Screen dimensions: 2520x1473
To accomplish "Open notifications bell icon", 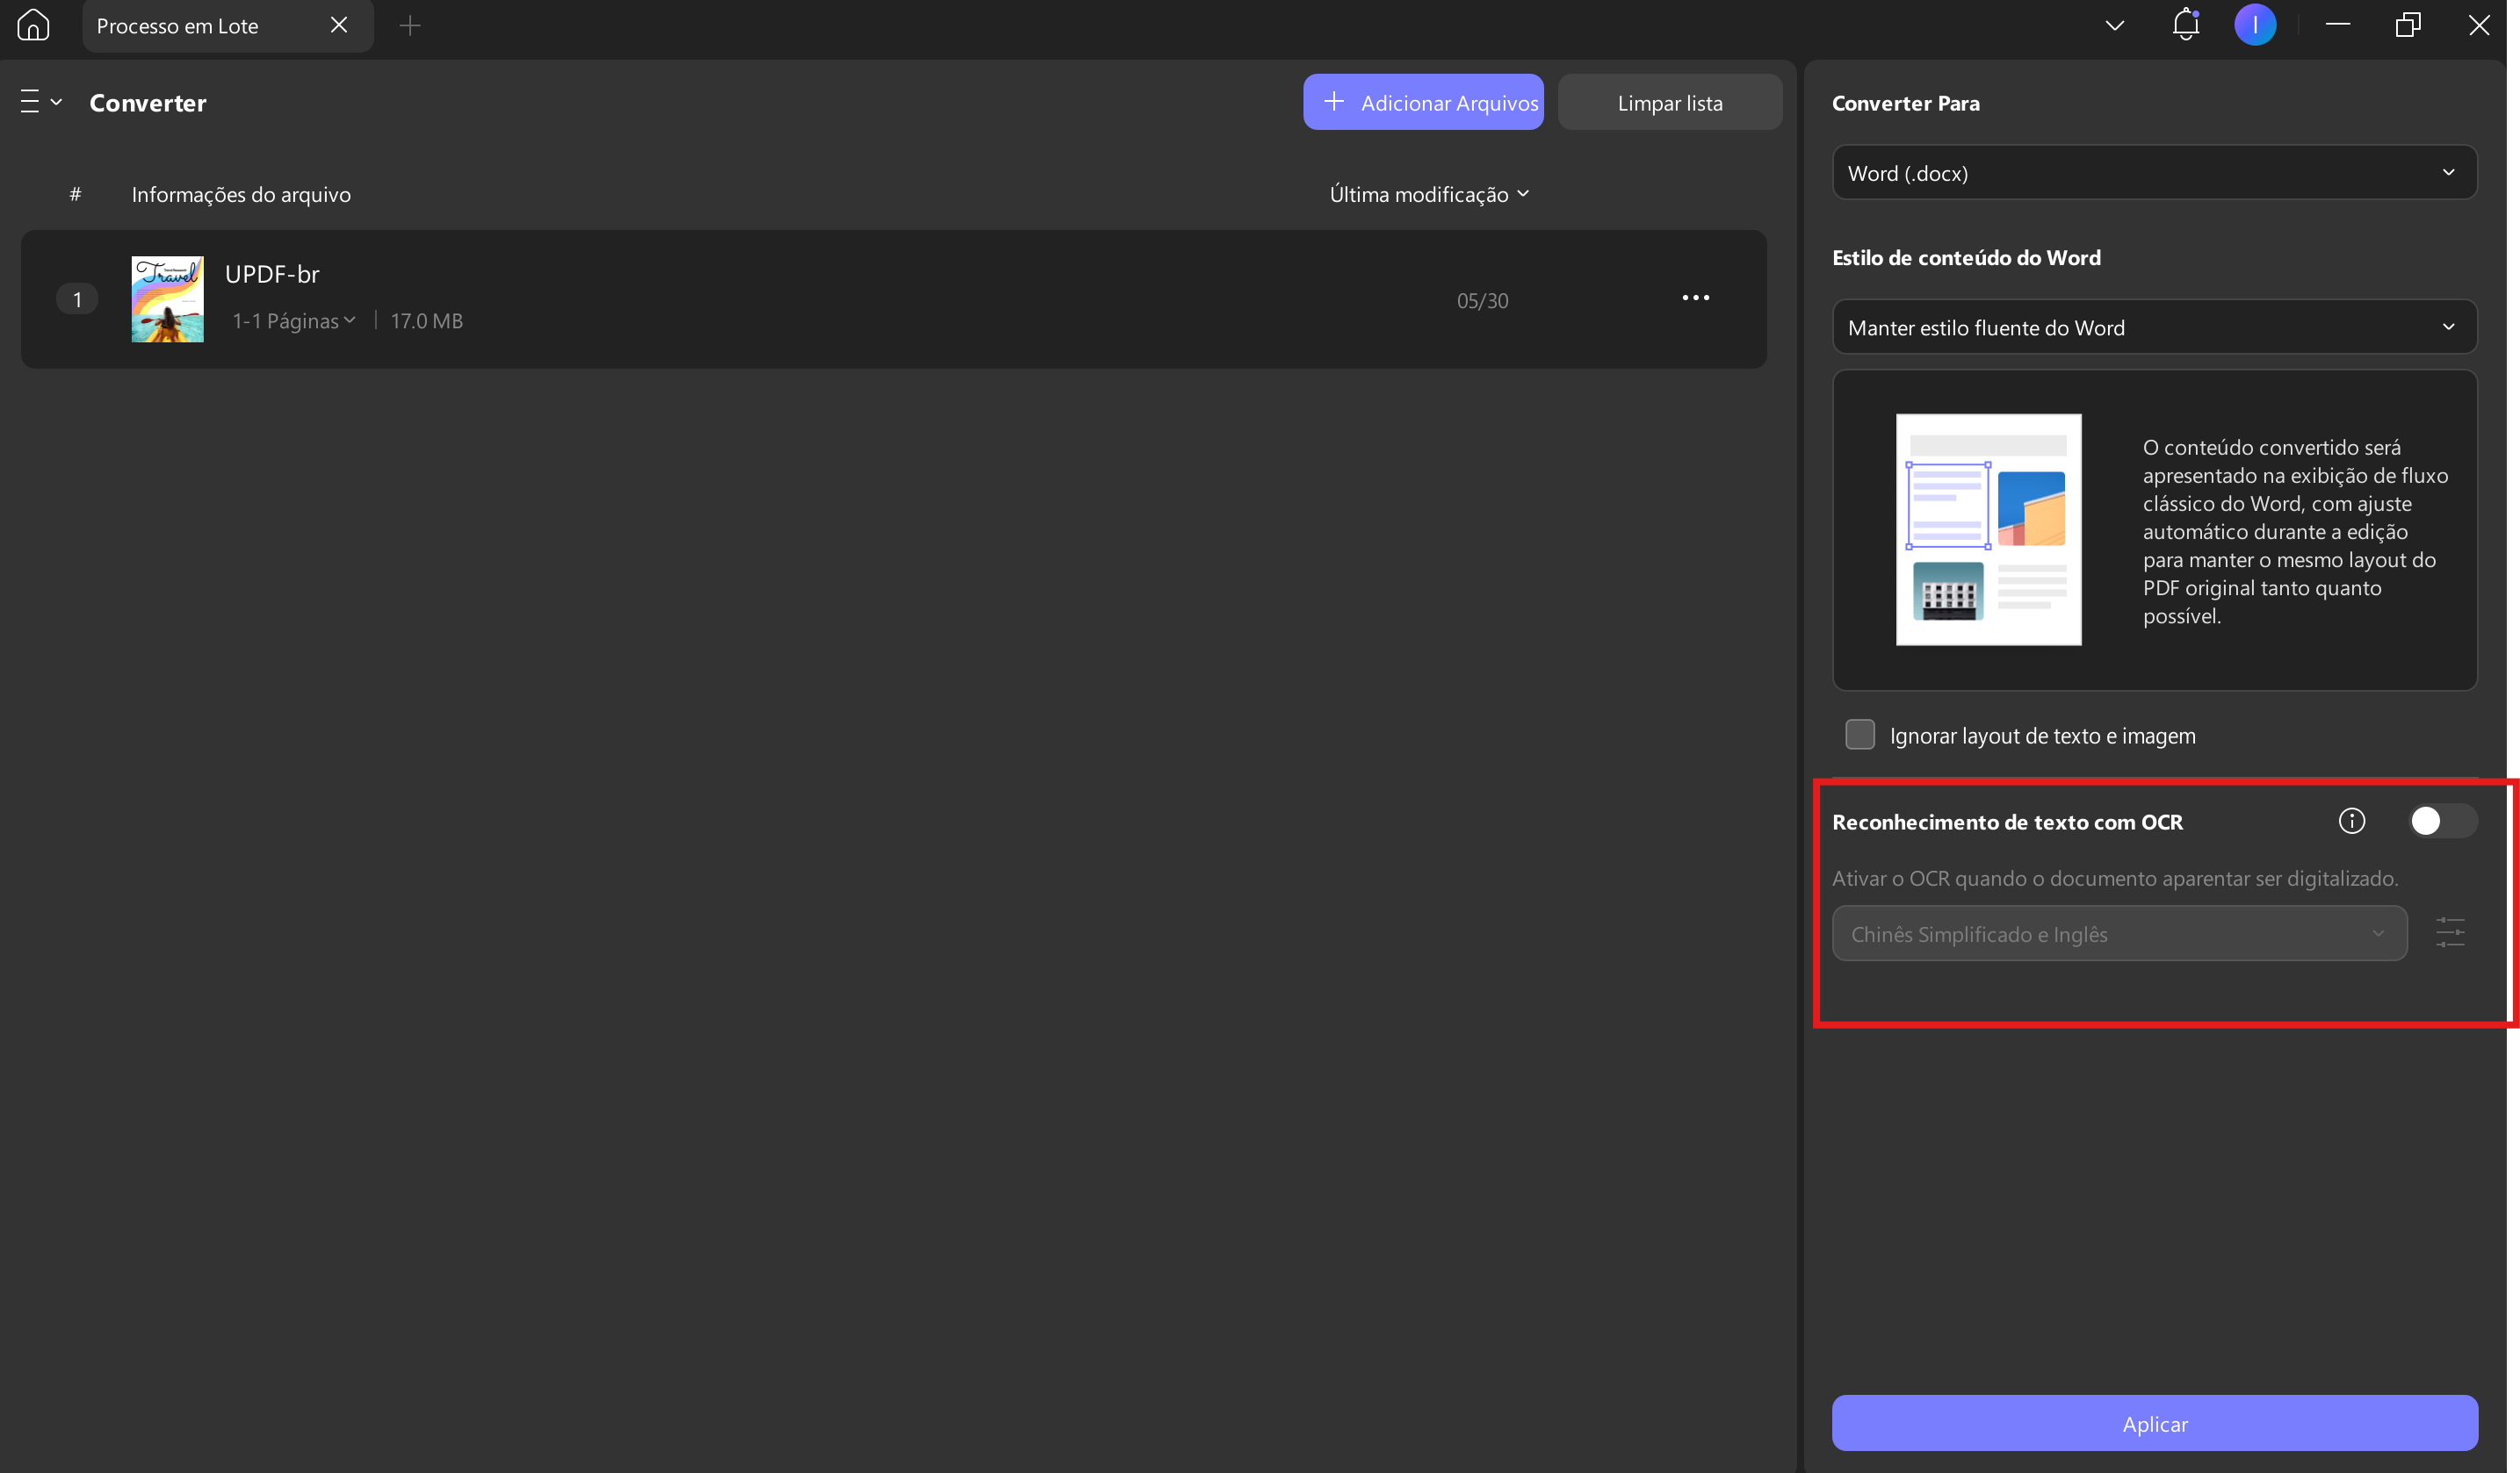I will 2185,25.
